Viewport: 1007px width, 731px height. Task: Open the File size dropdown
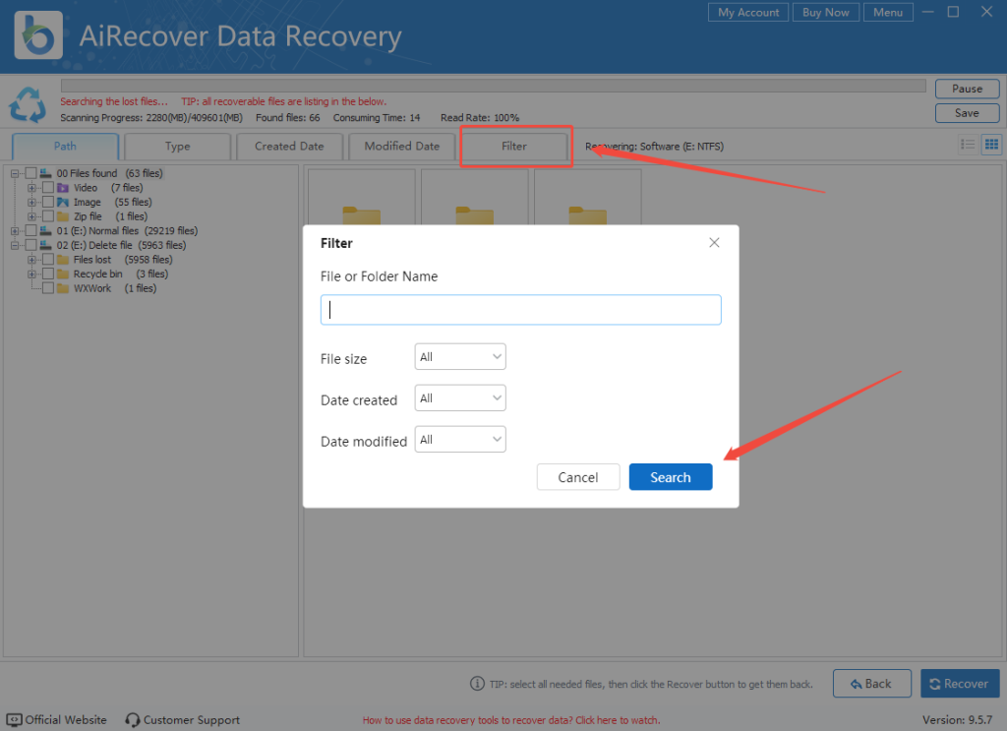(459, 356)
